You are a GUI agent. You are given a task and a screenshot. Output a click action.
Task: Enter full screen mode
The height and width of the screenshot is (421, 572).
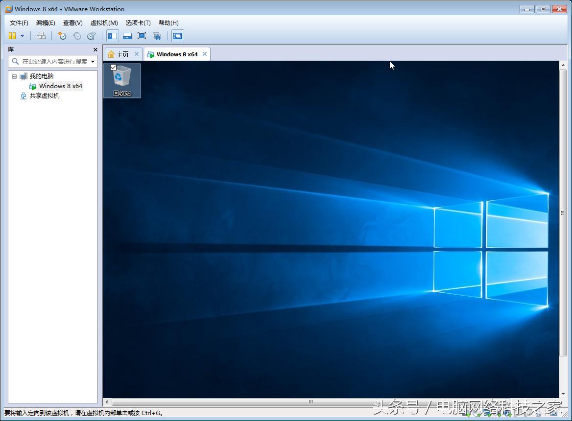[142, 36]
